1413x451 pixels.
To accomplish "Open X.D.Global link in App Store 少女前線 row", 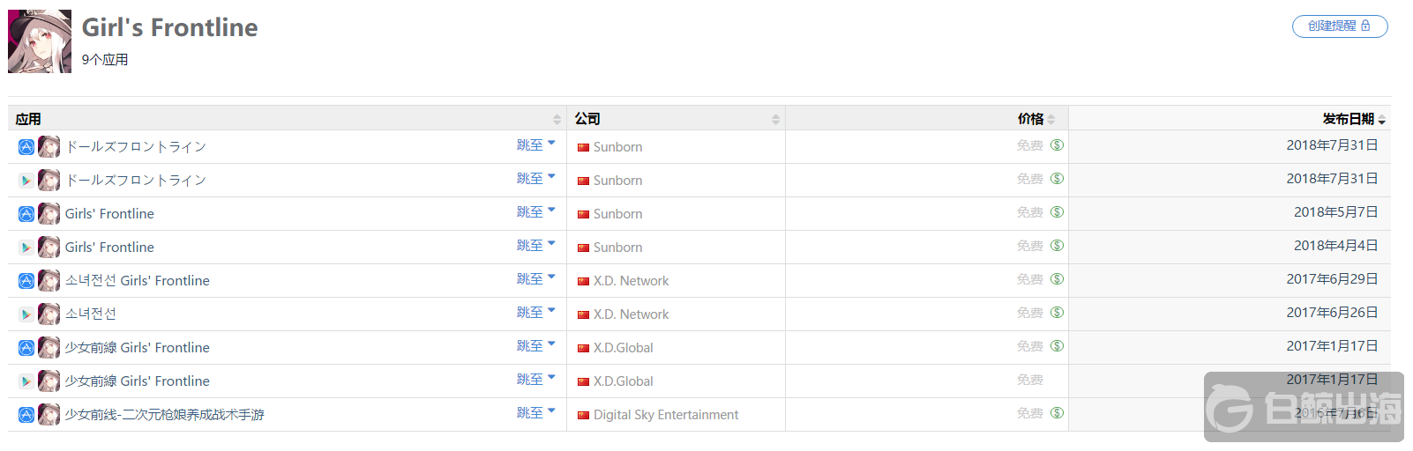I will pyautogui.click(x=623, y=348).
